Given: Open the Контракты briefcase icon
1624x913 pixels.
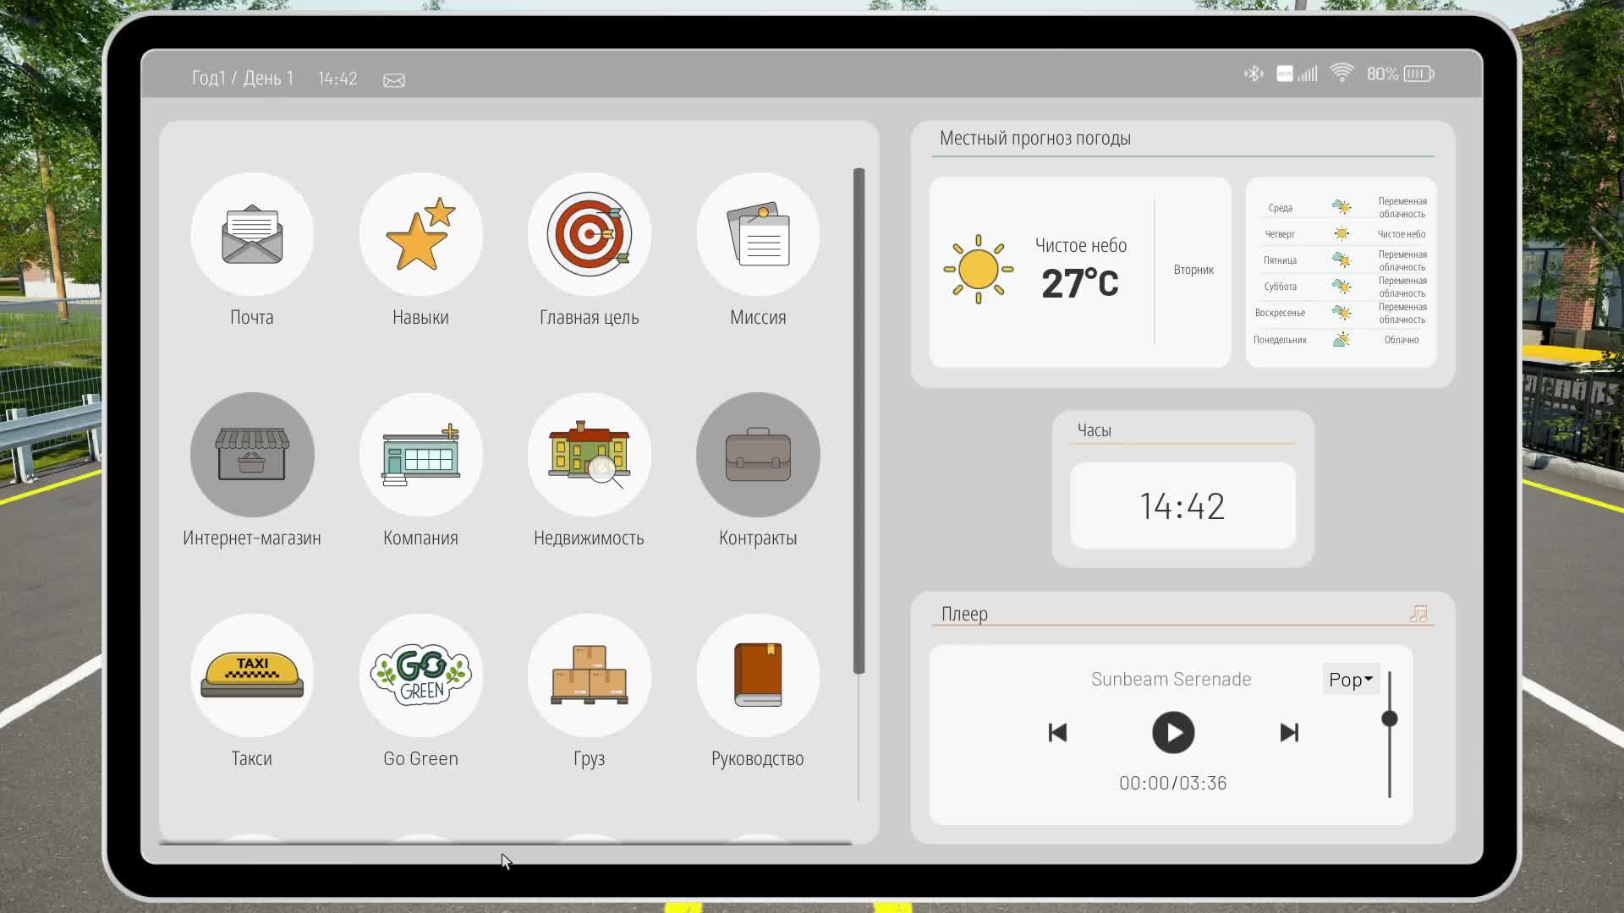Looking at the screenshot, I should pos(758,455).
